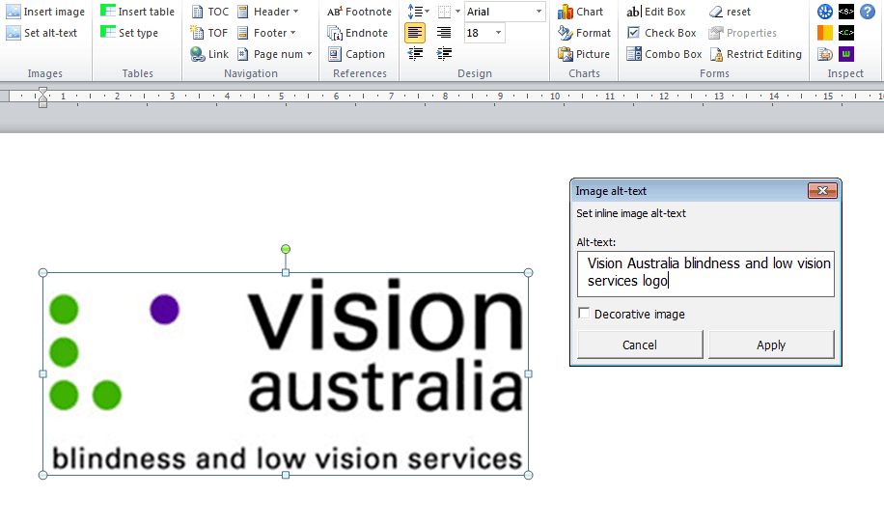Click the orange-yellow contrast Inspect icon
This screenshot has width=884, height=524.
(825, 33)
